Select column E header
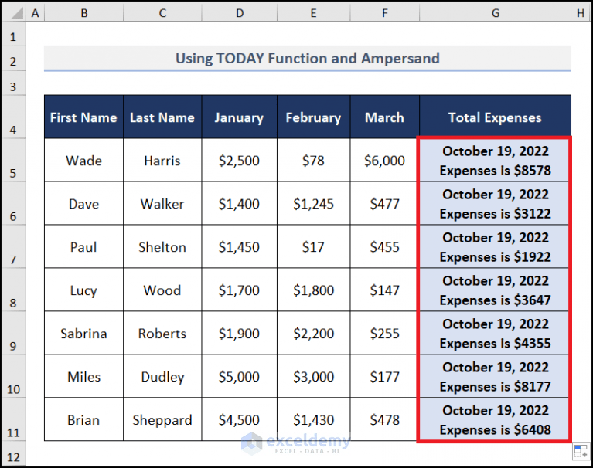The image size is (593, 468). (314, 14)
